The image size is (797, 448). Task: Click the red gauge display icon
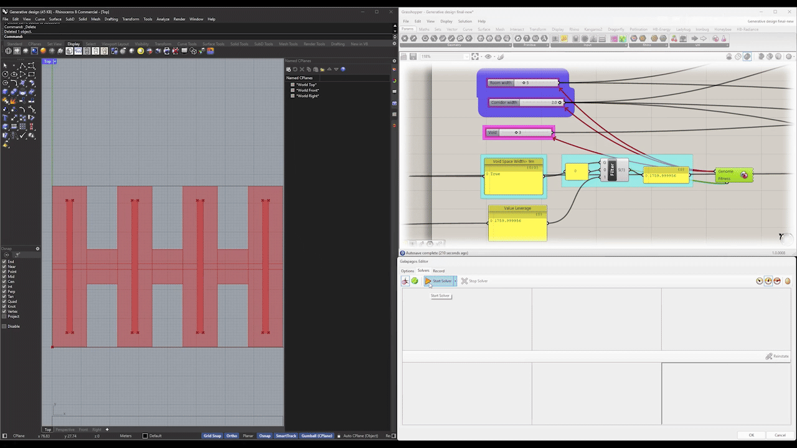coord(777,281)
